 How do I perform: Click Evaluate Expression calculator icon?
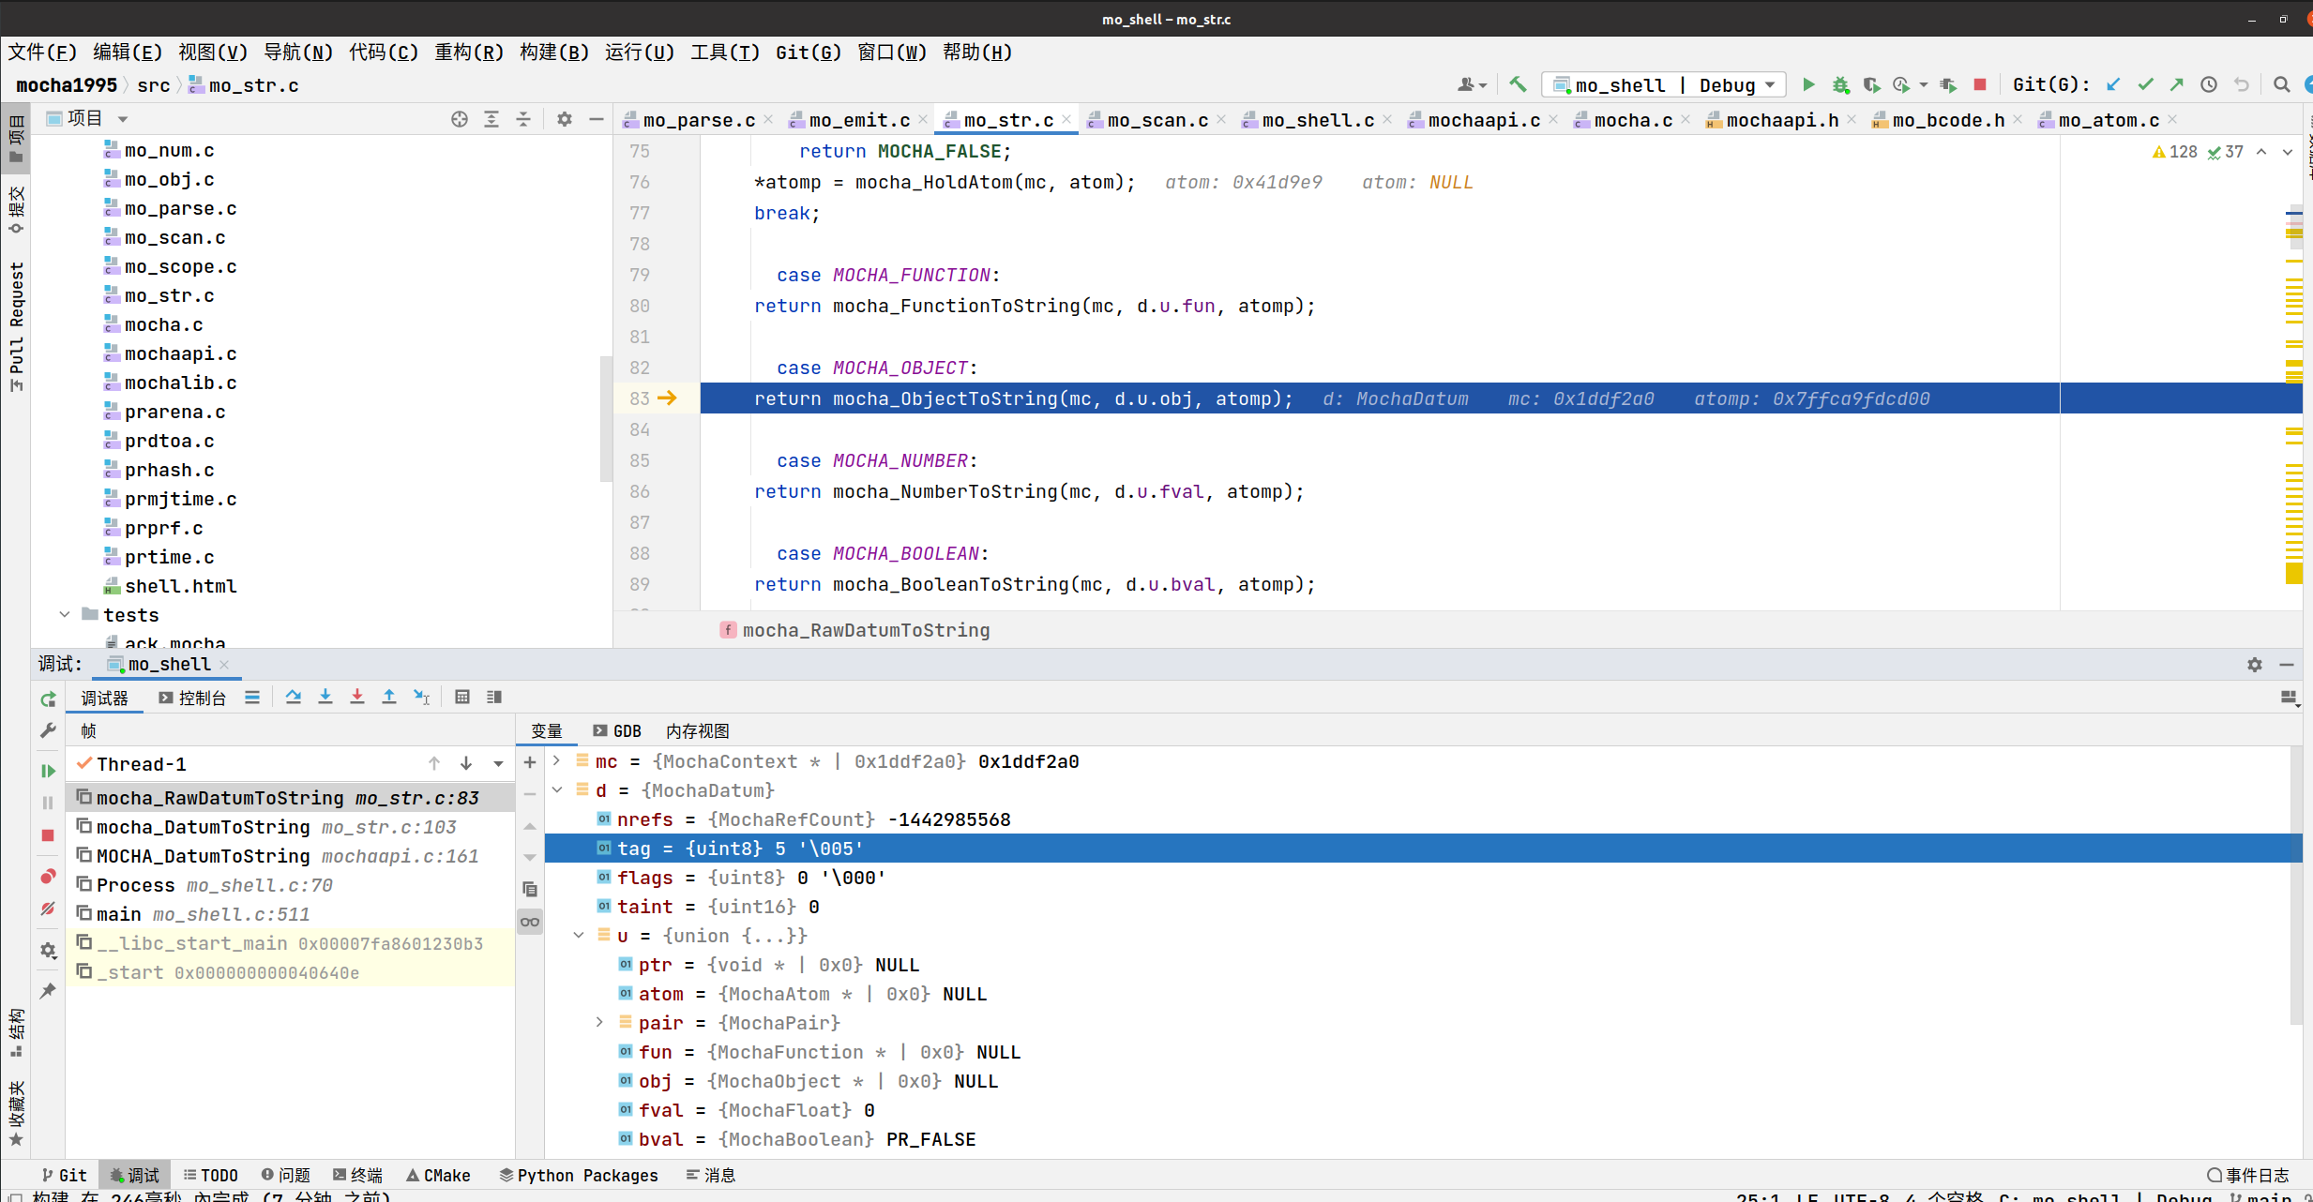coord(462,697)
